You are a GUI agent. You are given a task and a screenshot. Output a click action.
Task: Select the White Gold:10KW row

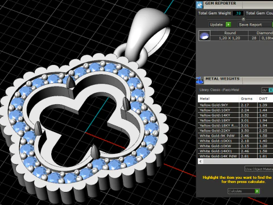pos(235,146)
